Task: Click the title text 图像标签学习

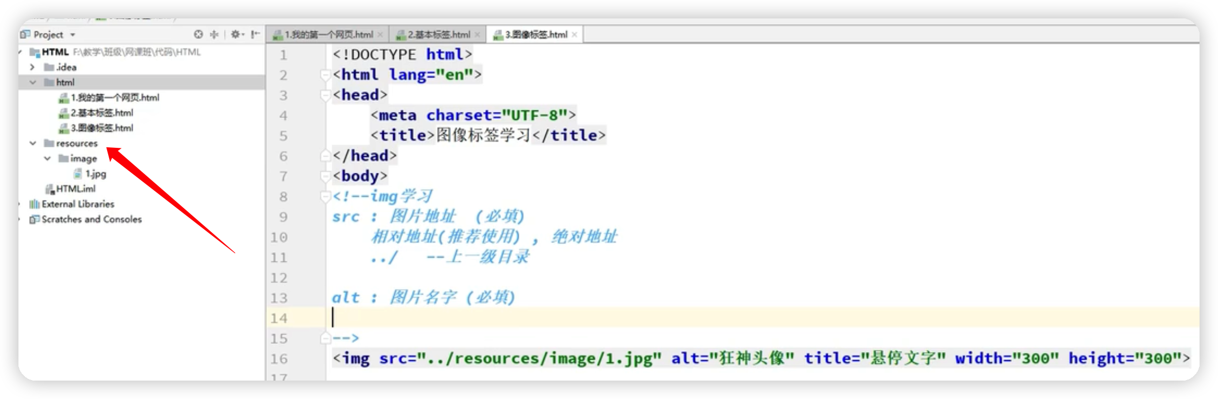Action: [x=483, y=136]
